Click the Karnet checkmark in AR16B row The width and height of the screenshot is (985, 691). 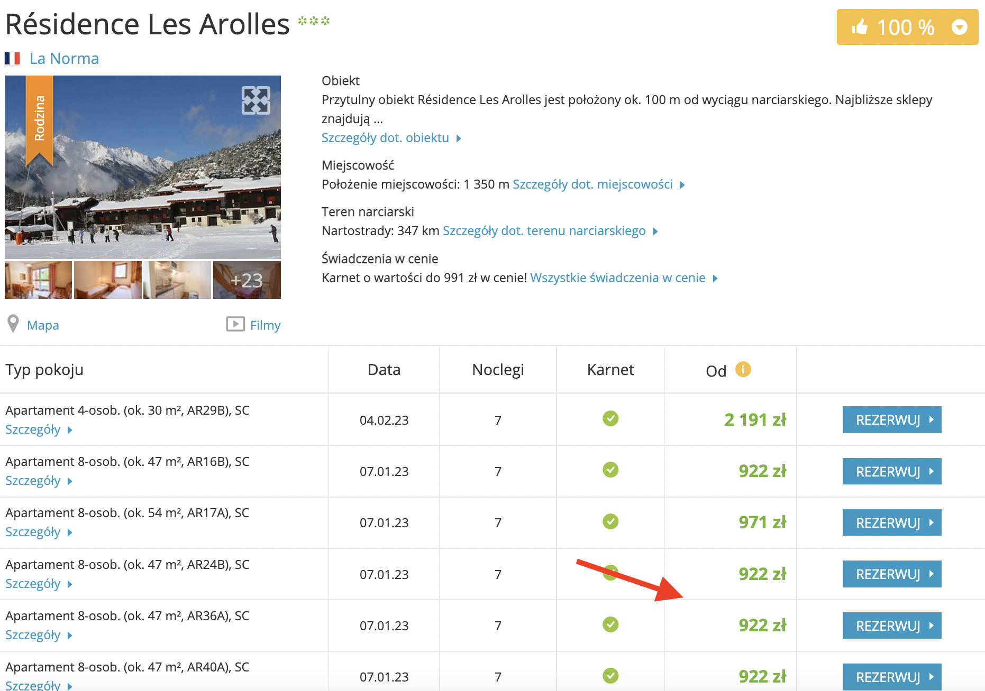(610, 470)
